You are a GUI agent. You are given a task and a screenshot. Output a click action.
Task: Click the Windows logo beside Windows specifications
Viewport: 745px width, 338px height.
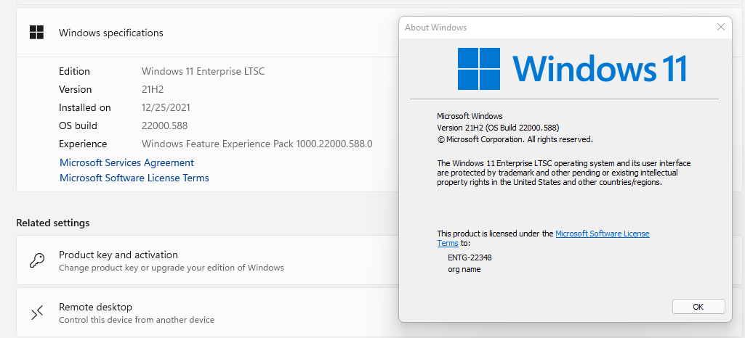(36, 33)
